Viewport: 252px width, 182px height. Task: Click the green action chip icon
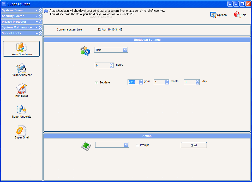click(86, 146)
